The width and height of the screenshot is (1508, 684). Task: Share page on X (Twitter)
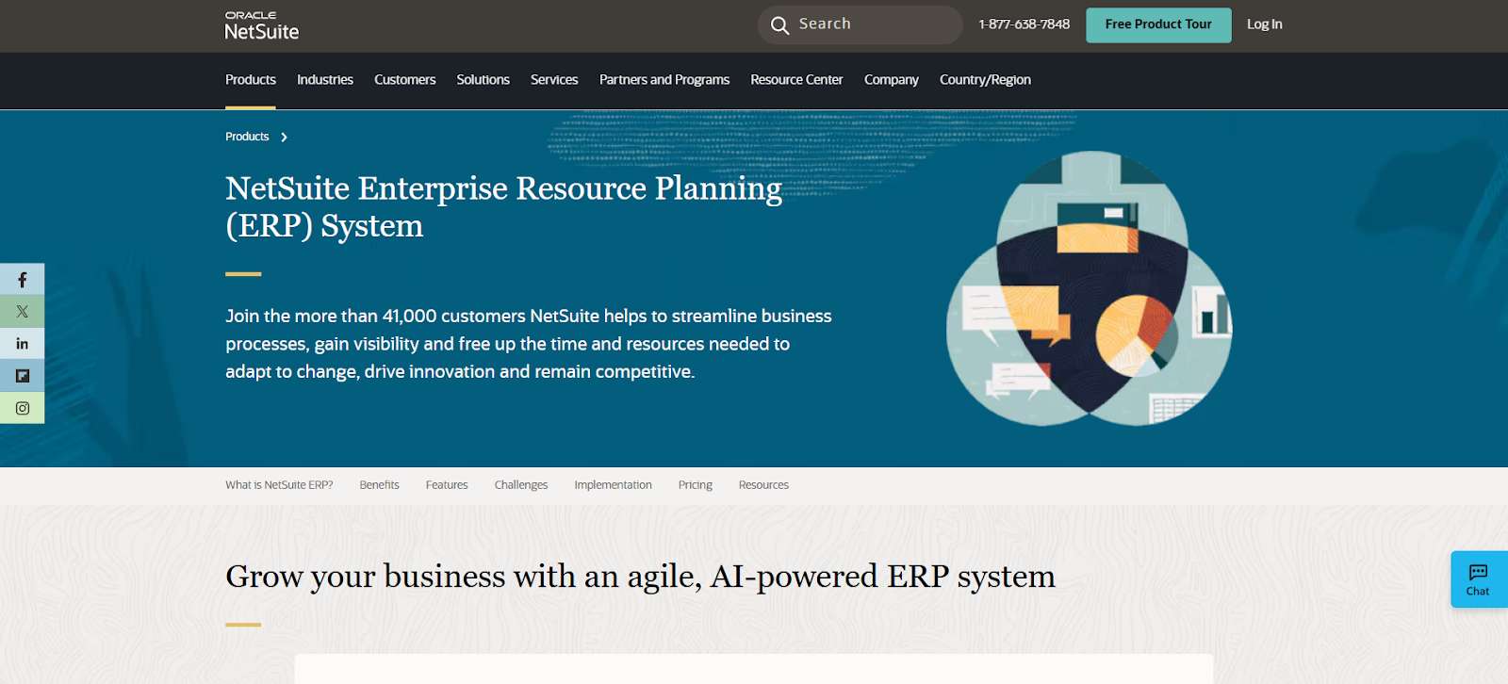pos(22,312)
